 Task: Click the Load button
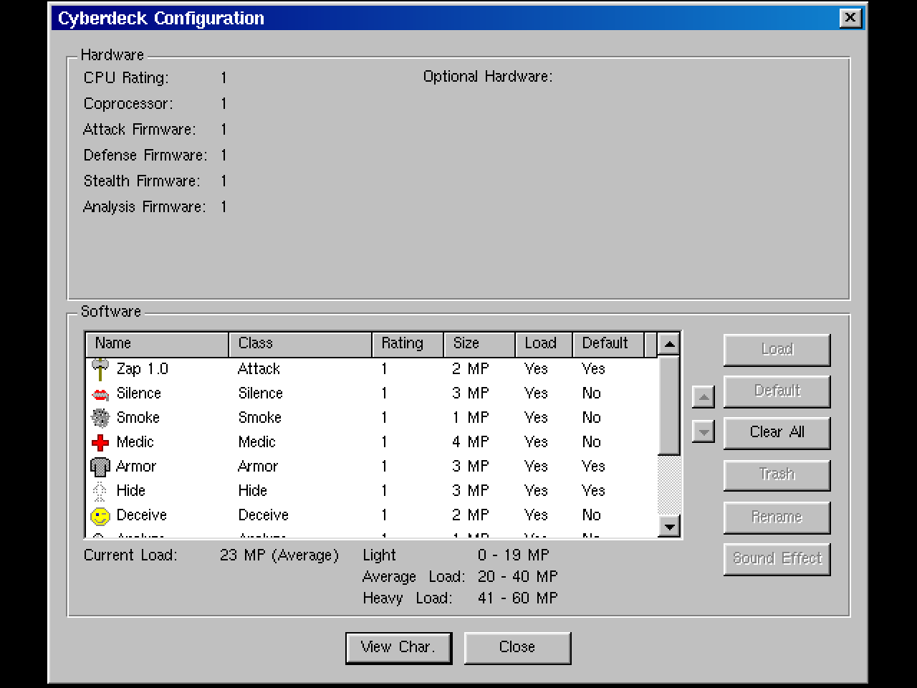pos(777,350)
